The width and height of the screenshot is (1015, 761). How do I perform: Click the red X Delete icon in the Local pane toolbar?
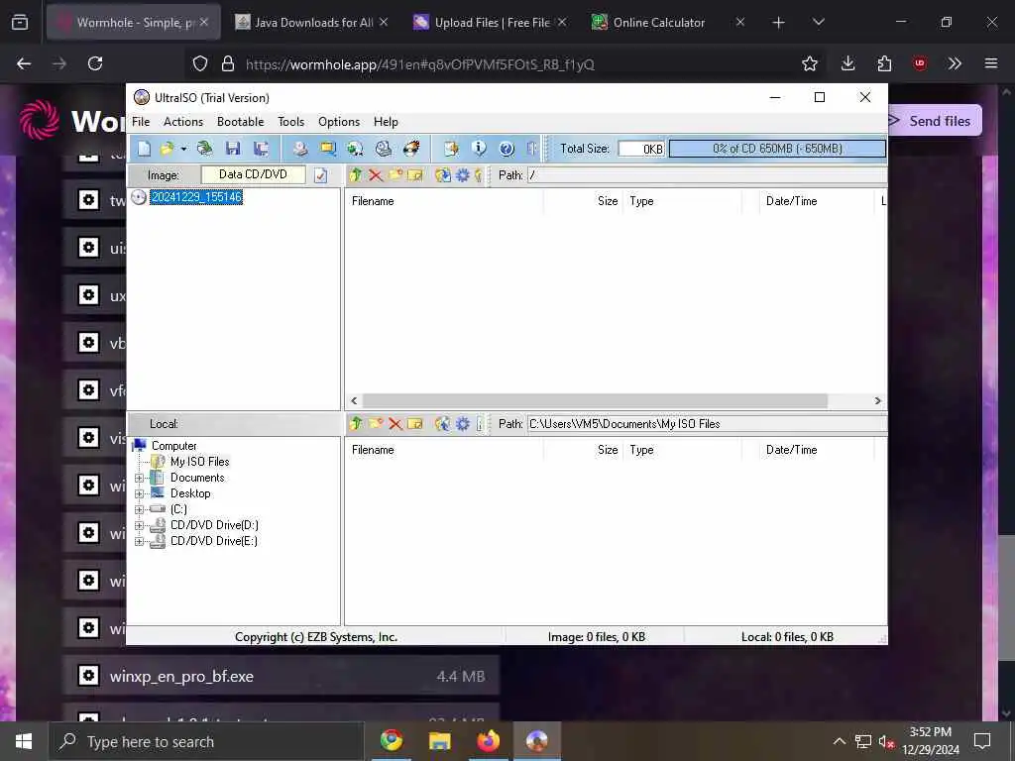coord(395,424)
